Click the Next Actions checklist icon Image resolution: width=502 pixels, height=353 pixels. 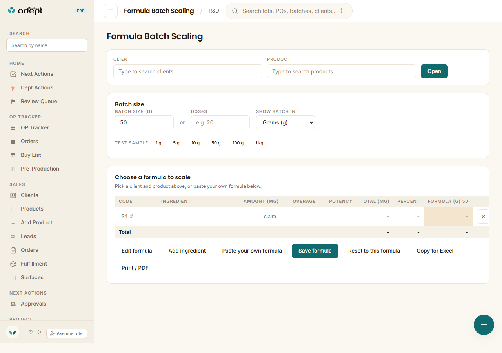pos(13,74)
